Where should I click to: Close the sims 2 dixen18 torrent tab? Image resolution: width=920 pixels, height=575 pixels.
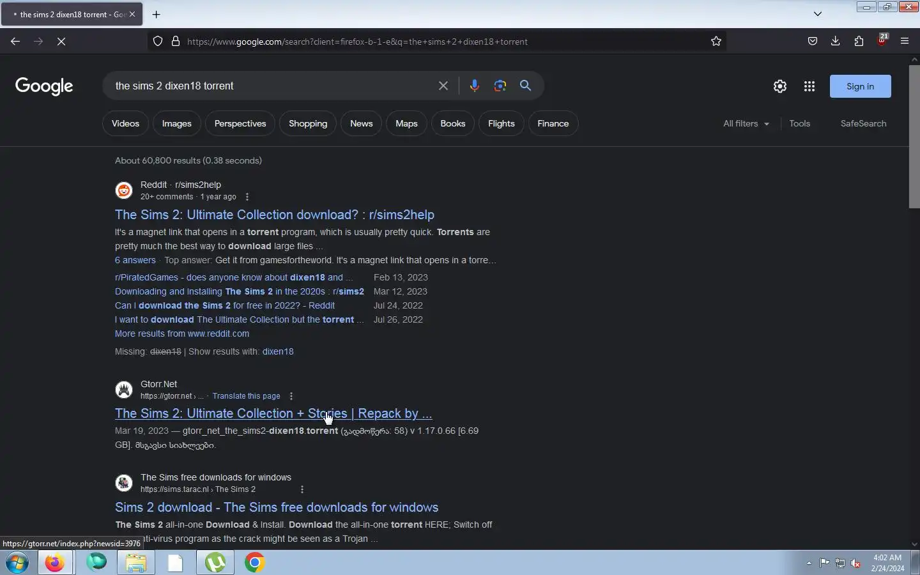[x=132, y=14]
